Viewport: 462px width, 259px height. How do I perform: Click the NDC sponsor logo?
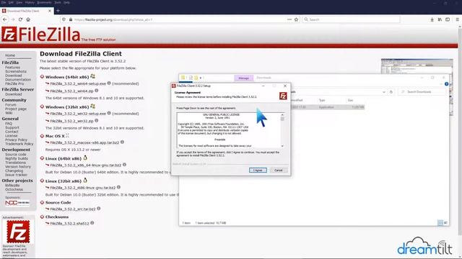coord(17,203)
